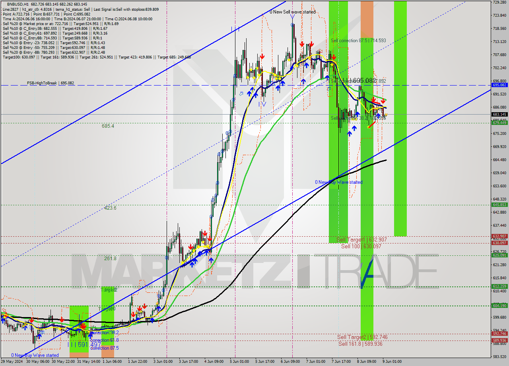
Task: Click the blue 695.082 price tag on axis
Action: click(499, 85)
